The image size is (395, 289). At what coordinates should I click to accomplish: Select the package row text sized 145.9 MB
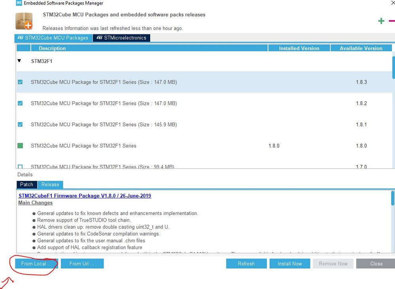(104, 125)
